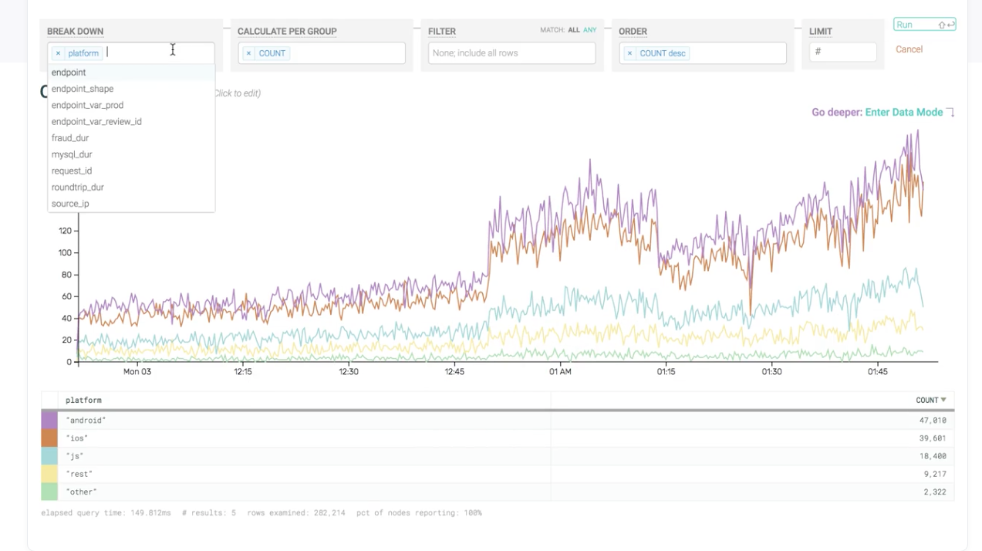This screenshot has height=551, width=982.
Task: Remove the COUNT desc tag from Order
Action: pyautogui.click(x=629, y=53)
